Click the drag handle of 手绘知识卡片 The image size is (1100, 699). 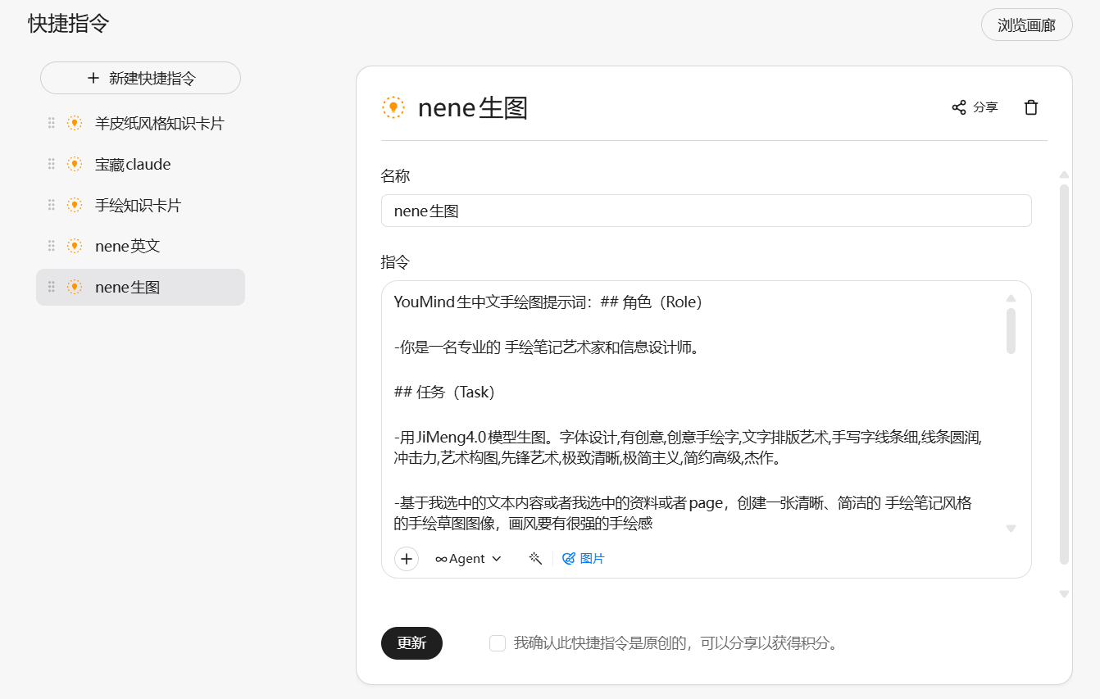coord(51,205)
